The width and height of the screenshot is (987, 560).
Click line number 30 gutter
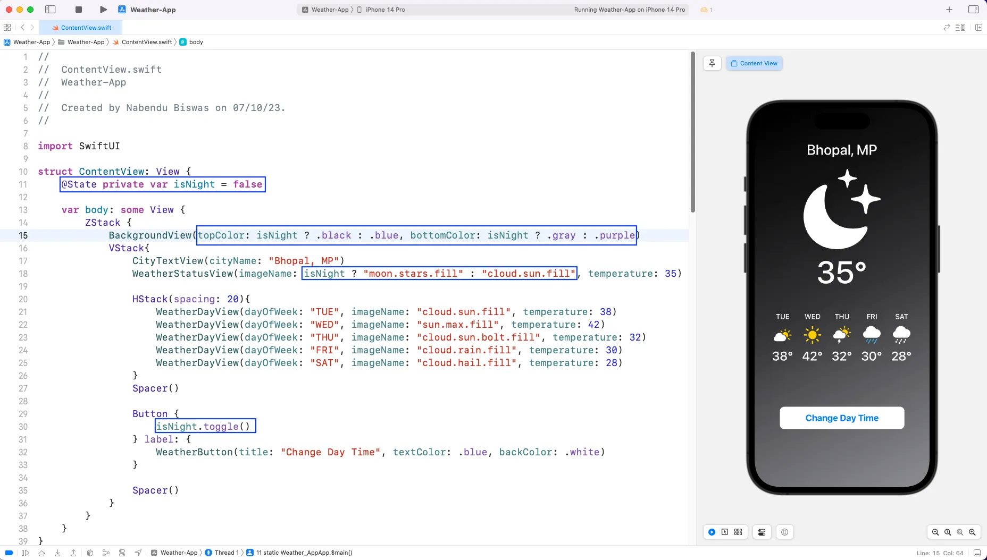[x=23, y=427]
